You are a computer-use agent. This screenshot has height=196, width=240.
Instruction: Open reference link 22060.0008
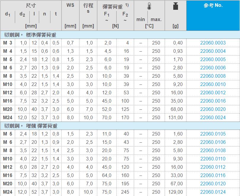[213, 76]
